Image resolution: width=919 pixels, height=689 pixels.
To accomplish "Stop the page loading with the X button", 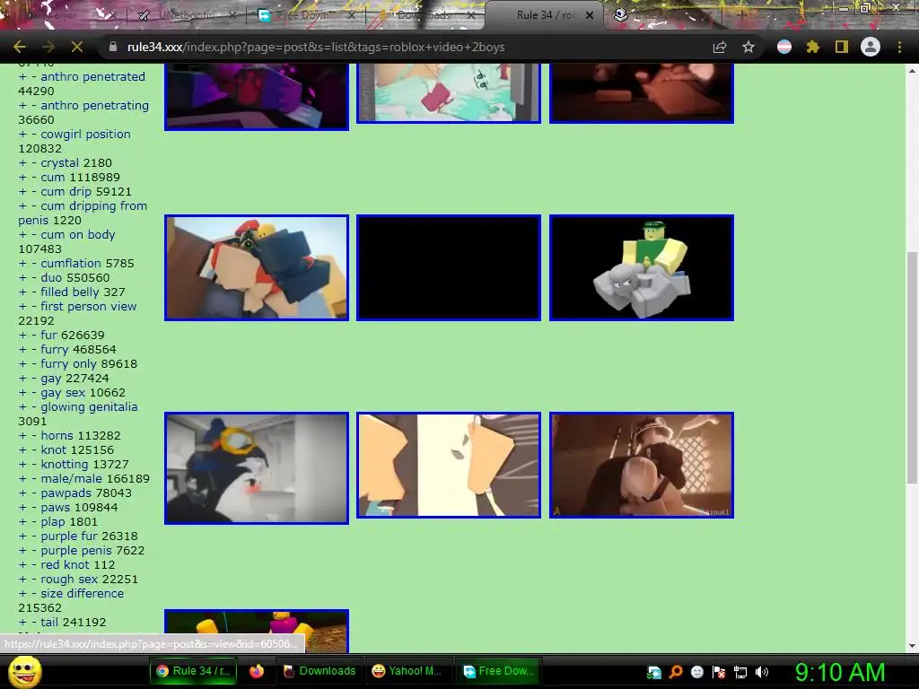I will 77,47.
